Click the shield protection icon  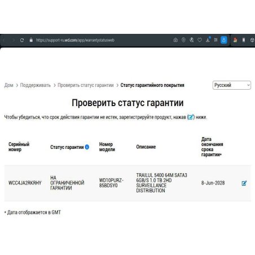point(183,40)
